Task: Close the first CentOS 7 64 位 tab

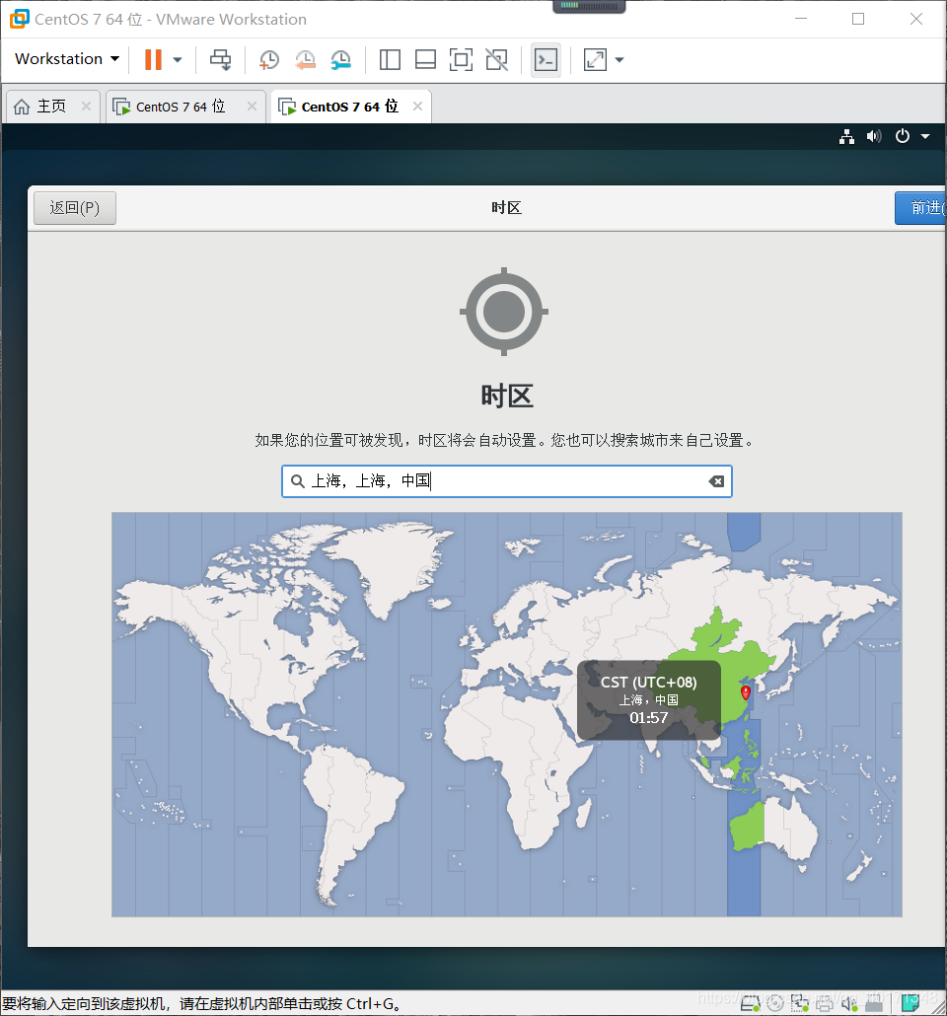Action: point(253,106)
